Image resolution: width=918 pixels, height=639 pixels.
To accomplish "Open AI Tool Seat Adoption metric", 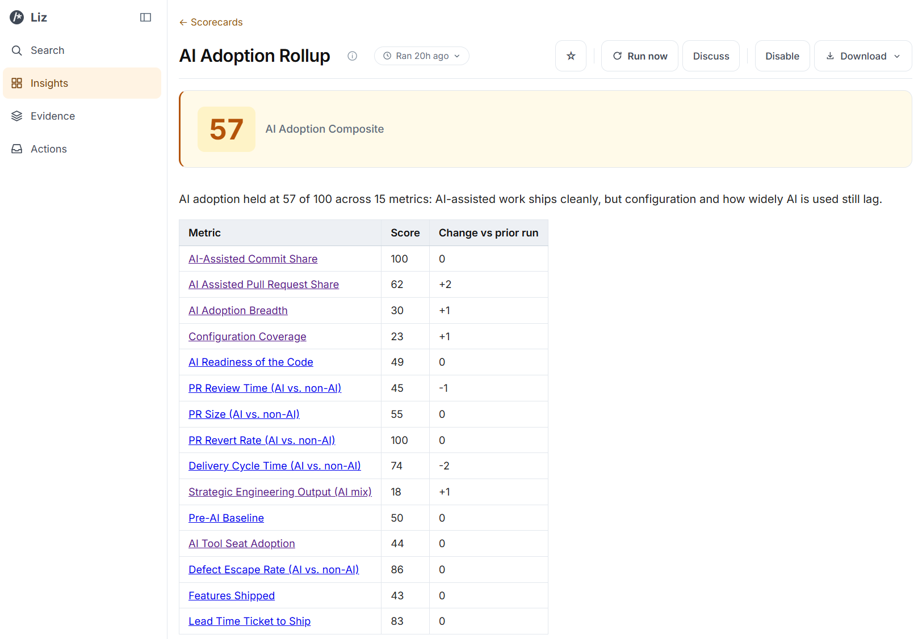I will pyautogui.click(x=242, y=544).
